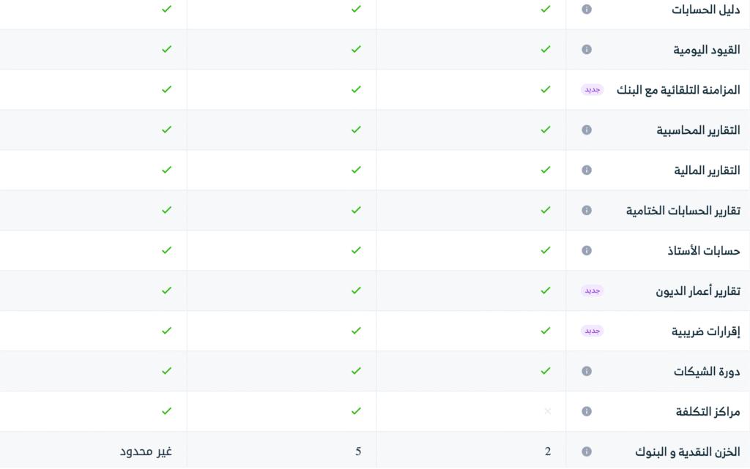The width and height of the screenshot is (750, 469).
Task: Click the غير محدود value in last row
Action: (146, 451)
